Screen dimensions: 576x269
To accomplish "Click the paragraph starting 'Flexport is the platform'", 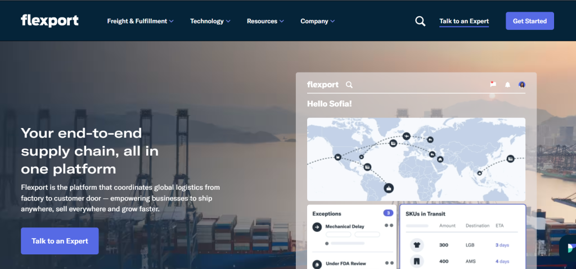I will tap(120, 198).
